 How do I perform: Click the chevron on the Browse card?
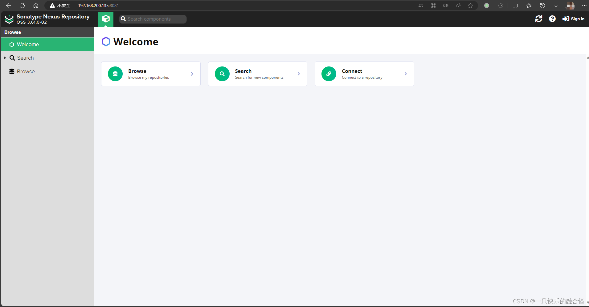192,74
